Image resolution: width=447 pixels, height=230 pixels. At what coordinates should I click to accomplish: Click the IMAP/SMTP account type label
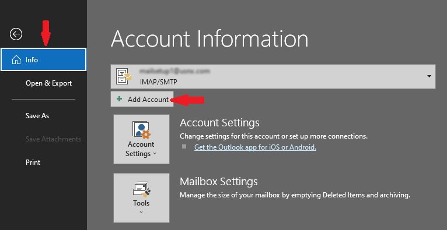pyautogui.click(x=159, y=82)
